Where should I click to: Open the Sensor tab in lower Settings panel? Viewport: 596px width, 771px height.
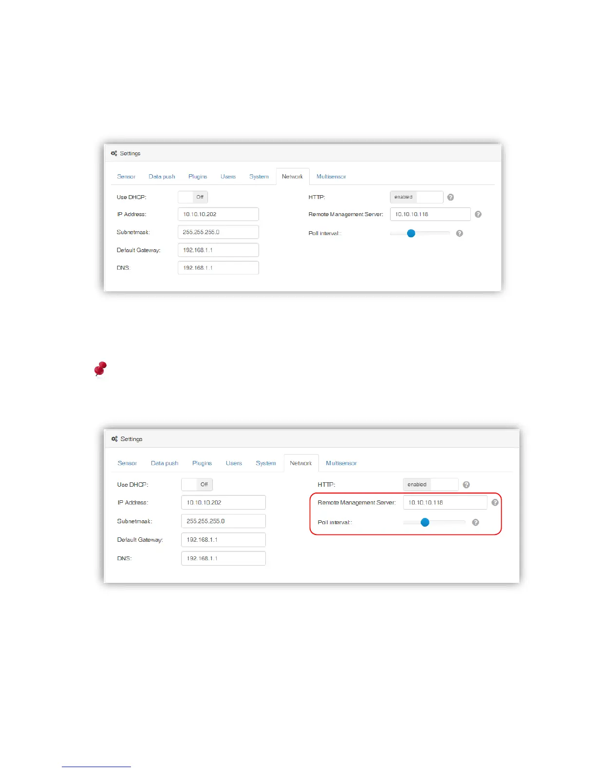point(127,463)
